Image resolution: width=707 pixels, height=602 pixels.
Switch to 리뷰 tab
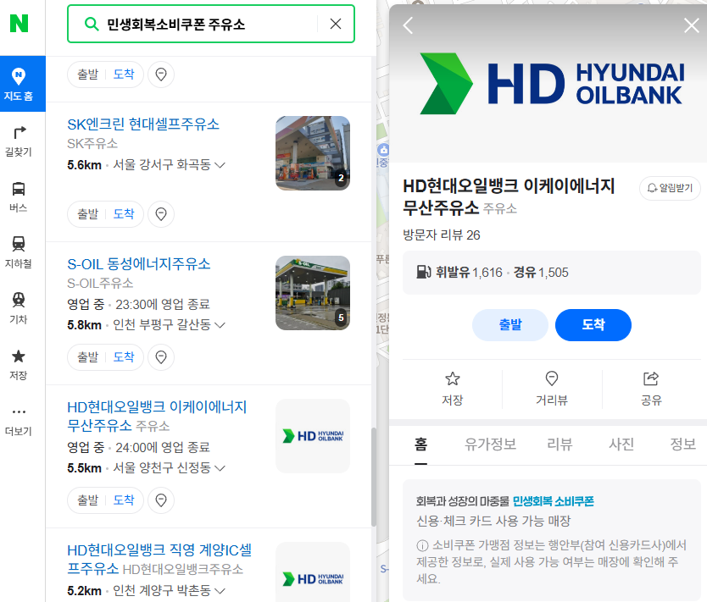pos(559,445)
